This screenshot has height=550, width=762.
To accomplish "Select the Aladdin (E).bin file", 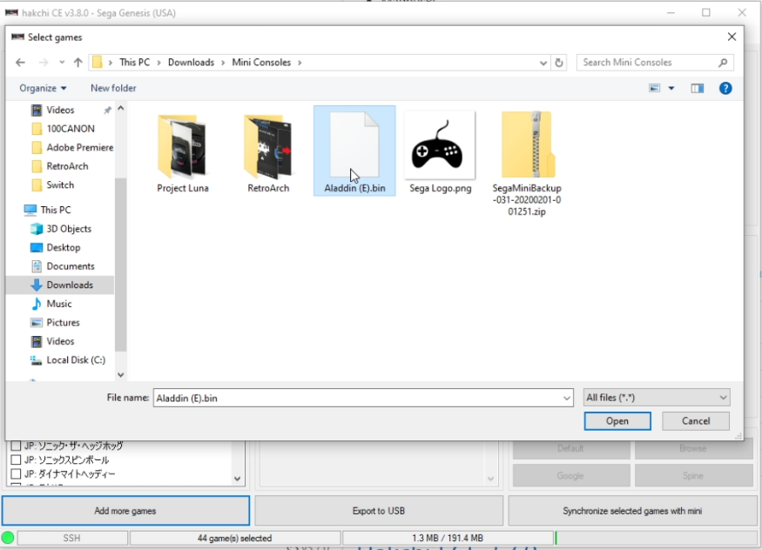I will (x=354, y=151).
